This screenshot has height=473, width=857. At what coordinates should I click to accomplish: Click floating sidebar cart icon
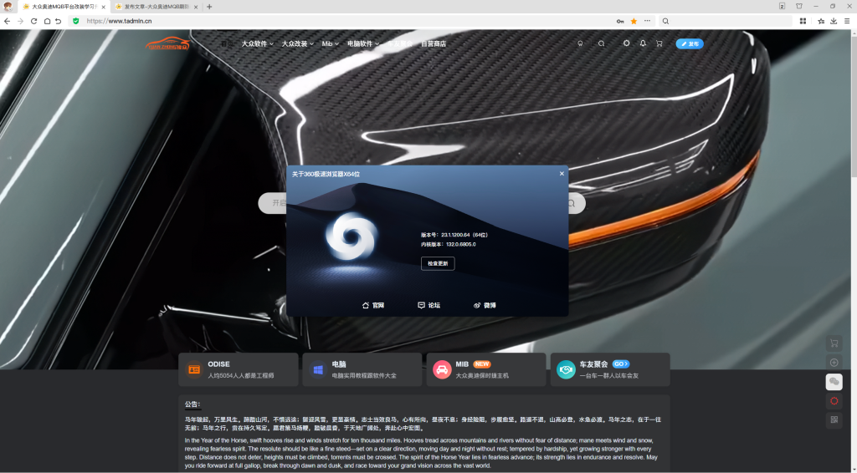click(x=834, y=343)
